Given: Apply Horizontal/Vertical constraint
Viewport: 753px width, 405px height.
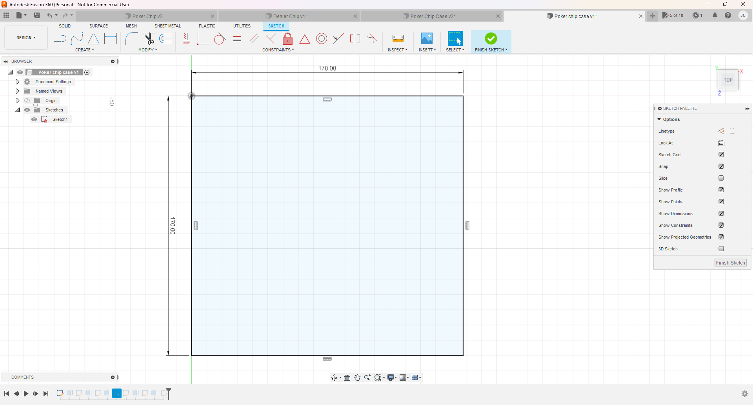Looking at the screenshot, I should (x=186, y=38).
